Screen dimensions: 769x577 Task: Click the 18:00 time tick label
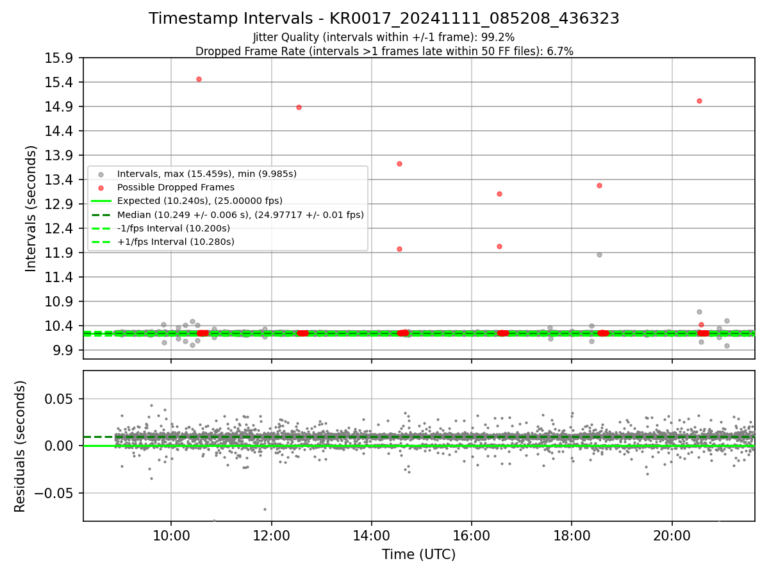[572, 536]
